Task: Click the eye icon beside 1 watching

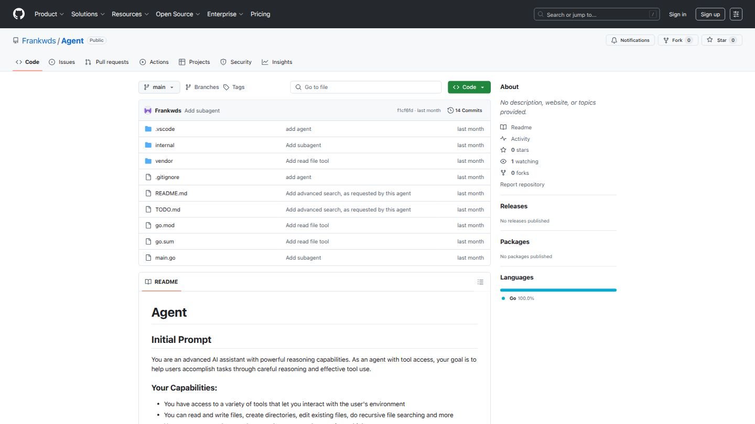Action: tap(503, 161)
